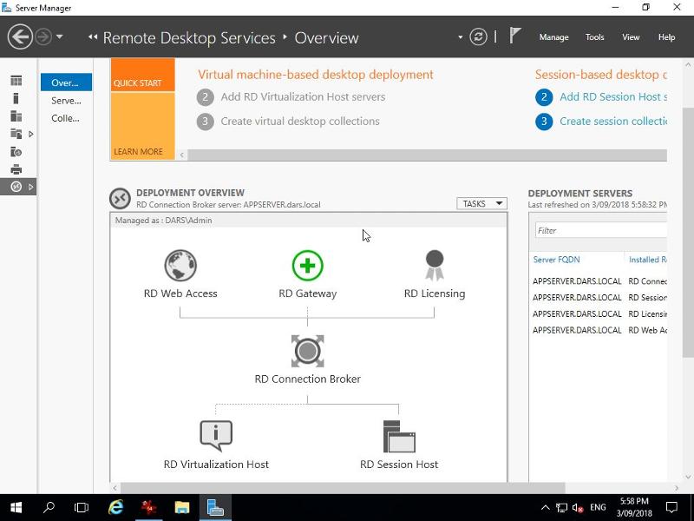Screen dimensions: 694x521
Task: Select the IIS sidebar icon
Action: pyautogui.click(x=16, y=152)
